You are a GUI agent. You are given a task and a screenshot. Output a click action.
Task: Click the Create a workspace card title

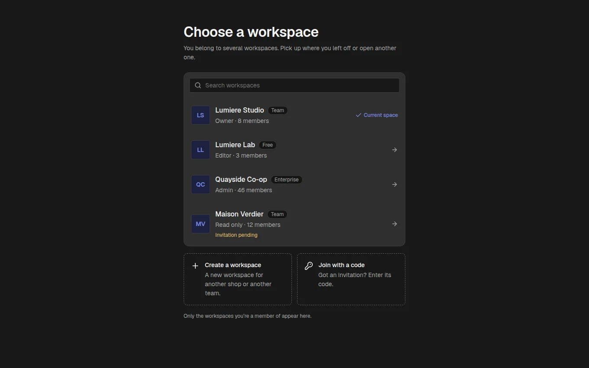[233, 265]
